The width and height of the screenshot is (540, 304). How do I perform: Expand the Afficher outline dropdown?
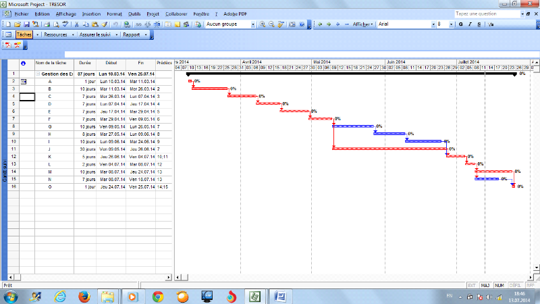coord(362,24)
